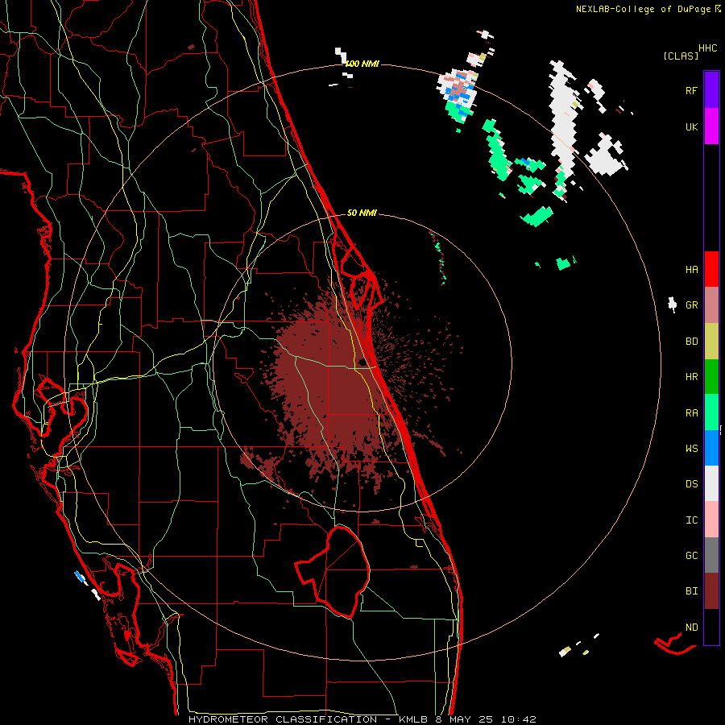Viewport: 725px width, 725px height.
Task: Click the RF legend label
Action: coord(691,90)
